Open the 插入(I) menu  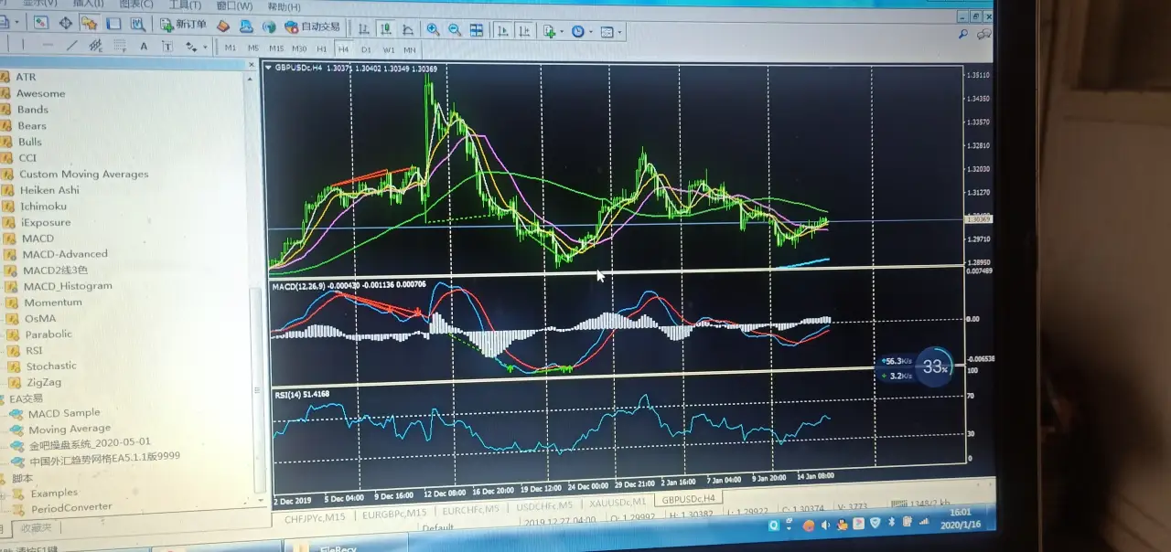[x=88, y=5]
